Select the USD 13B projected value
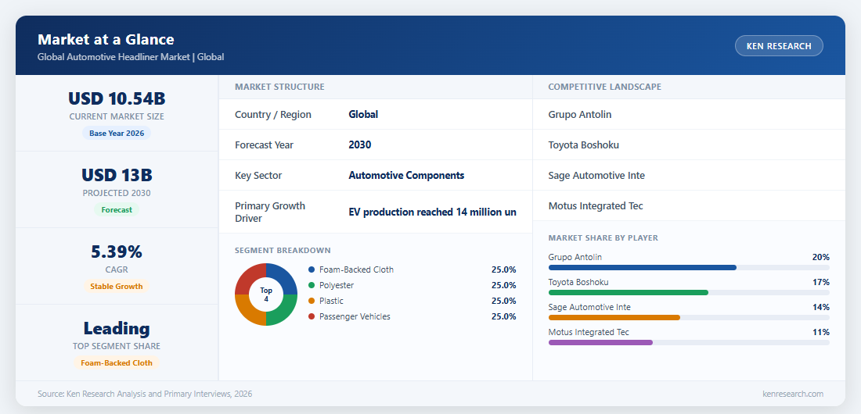The width and height of the screenshot is (861, 414). point(117,175)
